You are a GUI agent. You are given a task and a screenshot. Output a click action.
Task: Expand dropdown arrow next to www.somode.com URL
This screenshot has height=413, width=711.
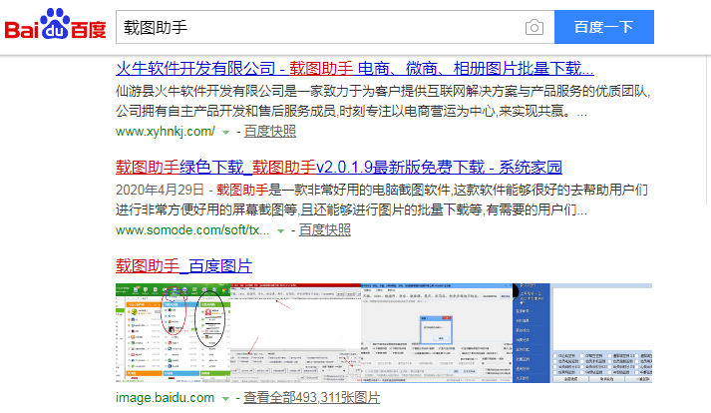coord(280,231)
